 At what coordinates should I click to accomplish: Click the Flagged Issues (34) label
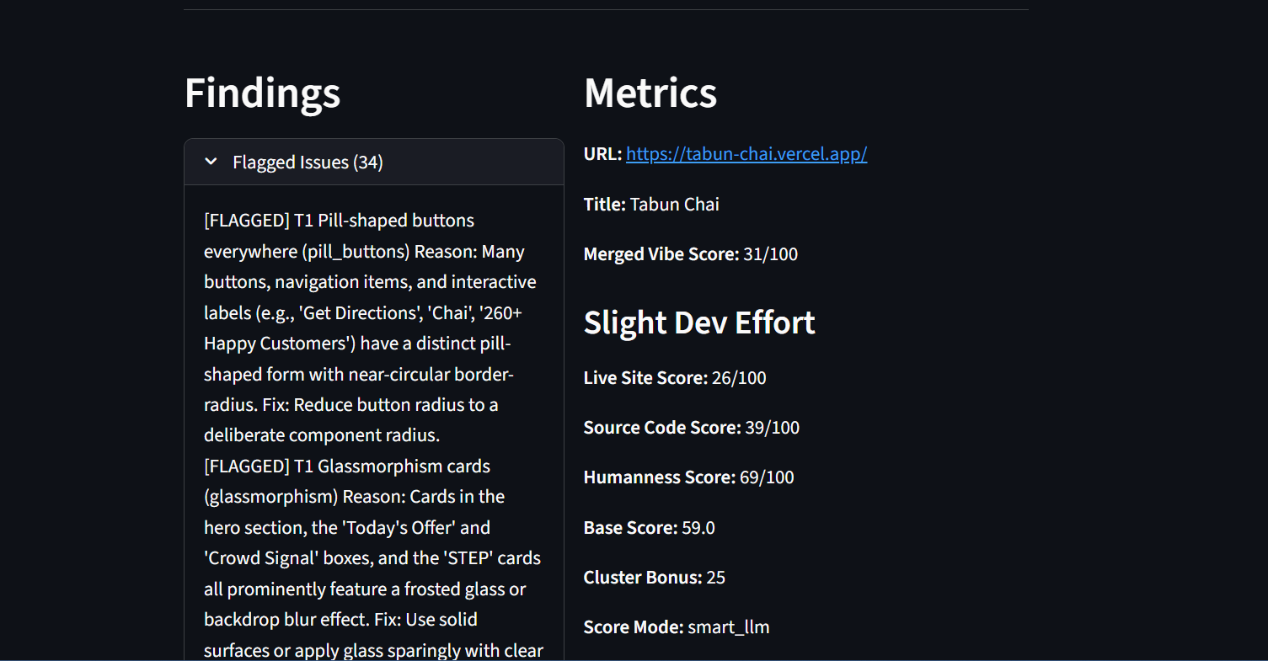(x=308, y=162)
